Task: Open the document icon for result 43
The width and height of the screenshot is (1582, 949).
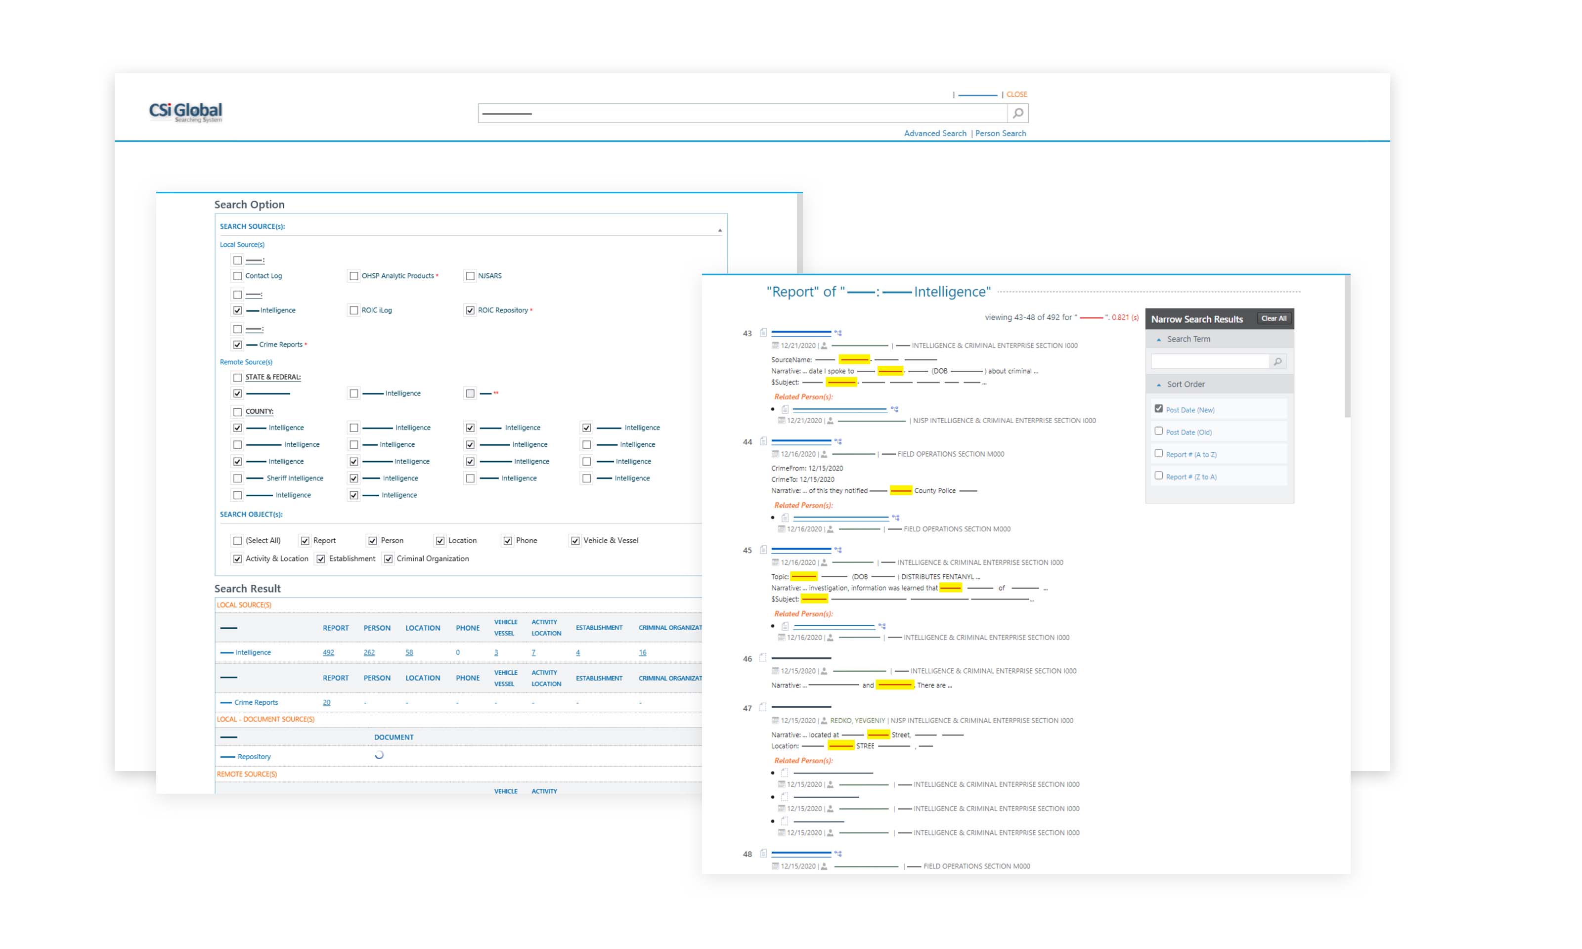Action: click(x=763, y=333)
